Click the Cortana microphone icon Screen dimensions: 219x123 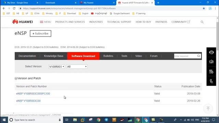pyautogui.click(x=60, y=120)
